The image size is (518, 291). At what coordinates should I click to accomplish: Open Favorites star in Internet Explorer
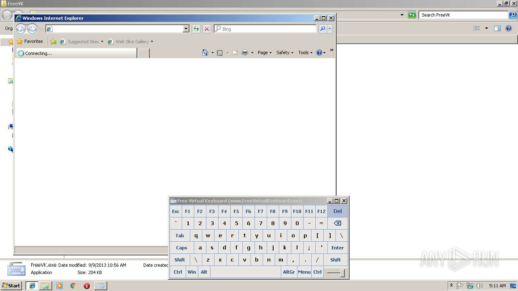(x=30, y=41)
